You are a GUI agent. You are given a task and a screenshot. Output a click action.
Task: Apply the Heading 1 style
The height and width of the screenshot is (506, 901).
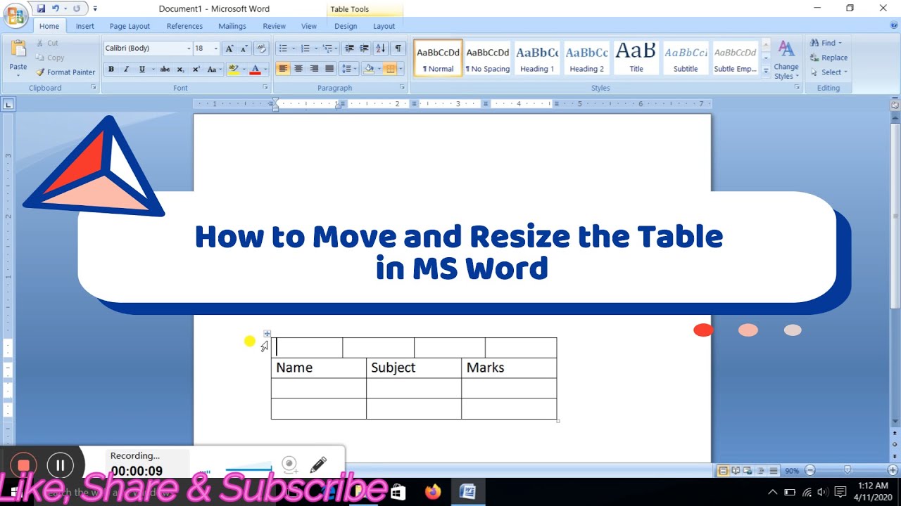coord(537,58)
